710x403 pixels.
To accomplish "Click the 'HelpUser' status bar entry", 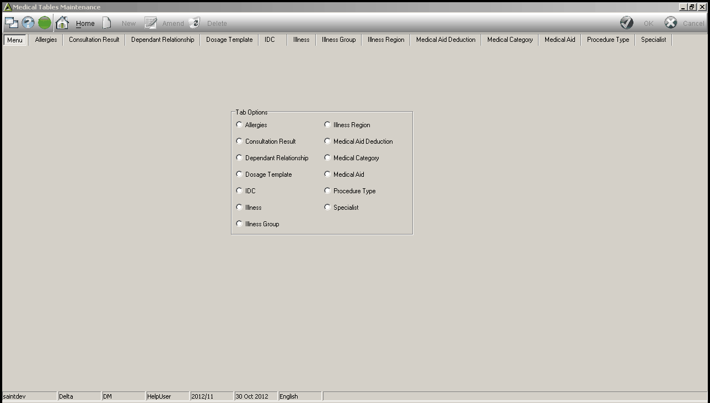I will [168, 396].
